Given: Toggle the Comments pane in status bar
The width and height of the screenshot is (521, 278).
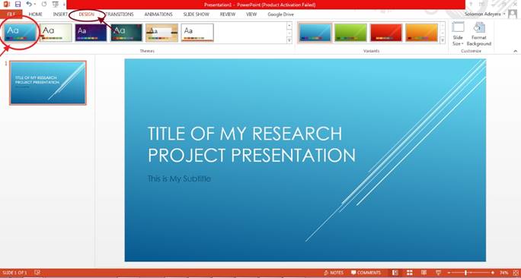Looking at the screenshot, I should tap(366, 273).
